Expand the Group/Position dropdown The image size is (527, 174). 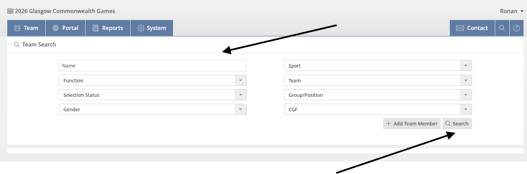click(466, 95)
